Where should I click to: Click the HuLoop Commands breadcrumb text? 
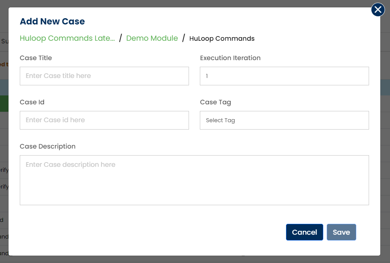tap(222, 38)
